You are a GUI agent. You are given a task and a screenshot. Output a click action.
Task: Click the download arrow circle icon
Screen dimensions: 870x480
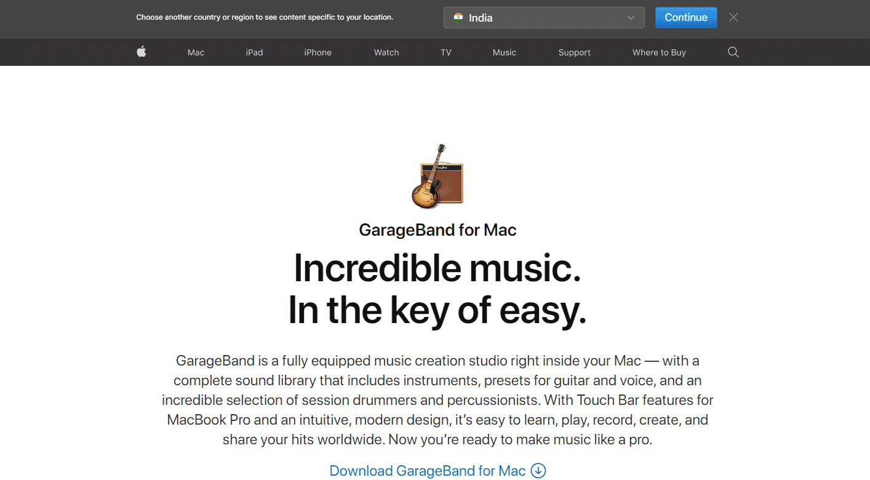click(538, 471)
